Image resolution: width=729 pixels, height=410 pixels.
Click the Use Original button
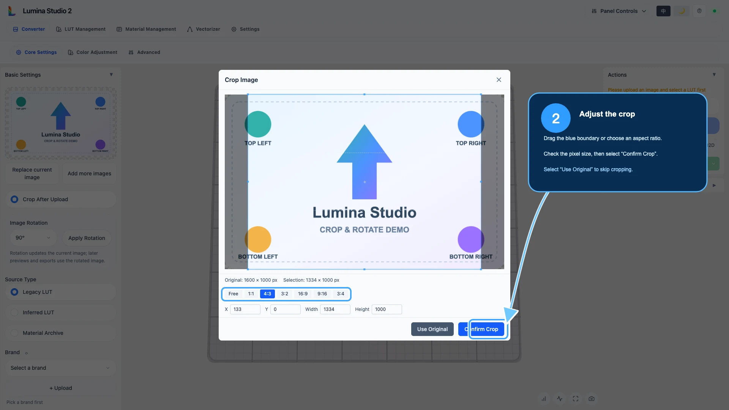click(x=432, y=329)
